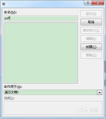Click the 单步执行(S) button
The width and height of the screenshot is (106, 119).
[x=91, y=30]
